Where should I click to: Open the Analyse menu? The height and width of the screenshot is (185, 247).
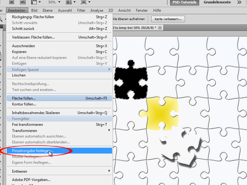click(x=97, y=10)
